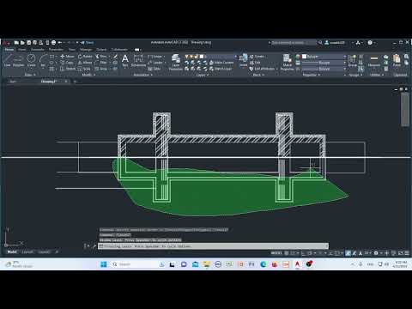Click the Paste tool
This screenshot has width=412, height=309.
click(397, 60)
